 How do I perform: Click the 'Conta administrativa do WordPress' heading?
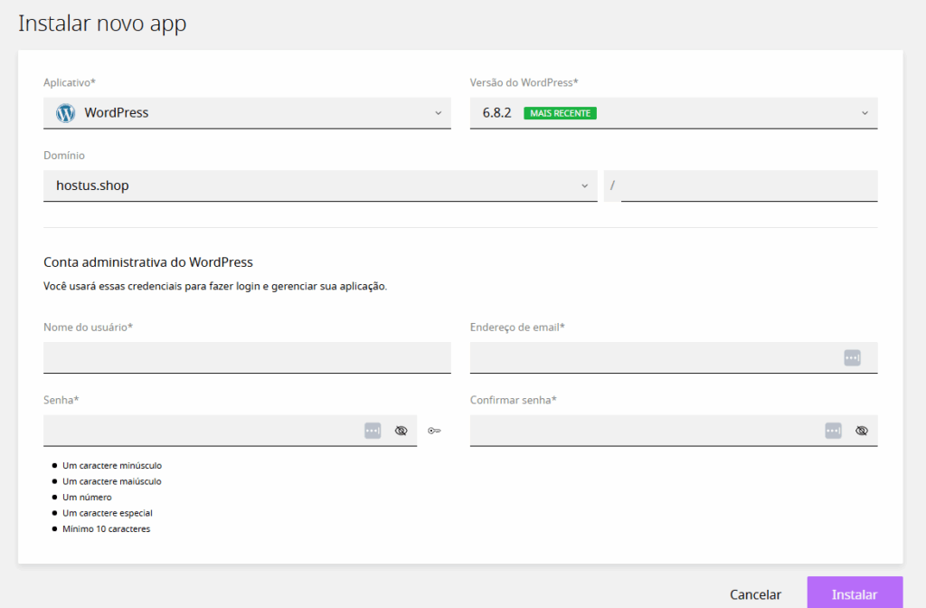click(148, 262)
